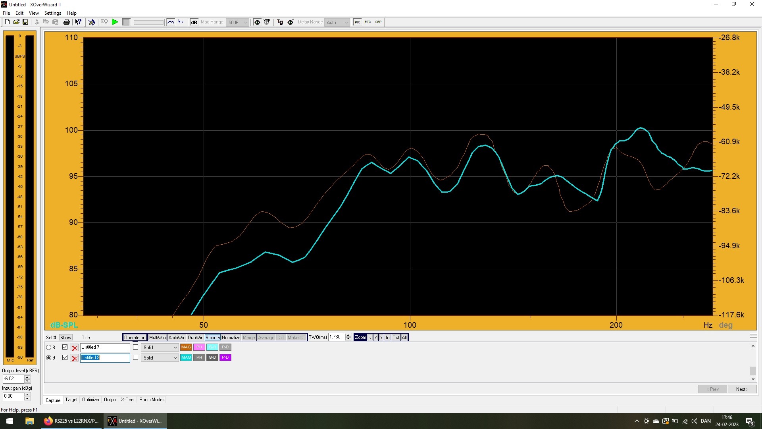Toggle the group delay Tg icon
The image size is (762, 429).
(280, 22)
